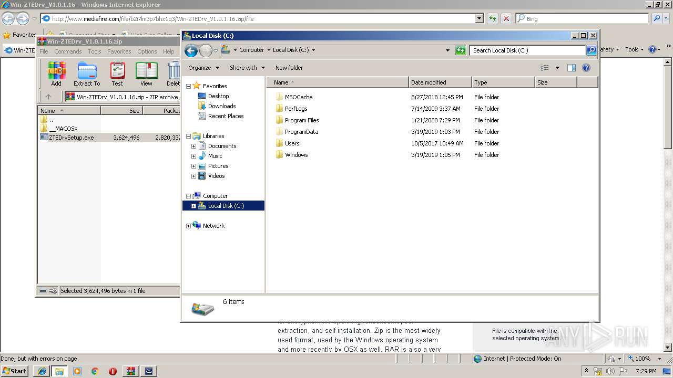
Task: Sort by Type column header
Action: pos(503,82)
